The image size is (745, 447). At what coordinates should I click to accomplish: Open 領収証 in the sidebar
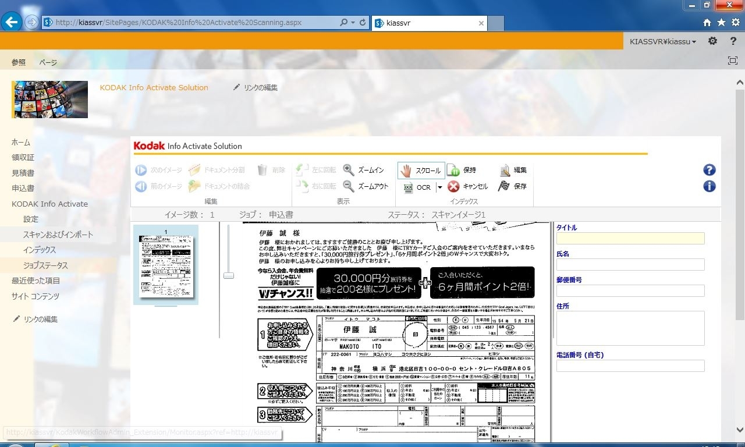(23, 157)
